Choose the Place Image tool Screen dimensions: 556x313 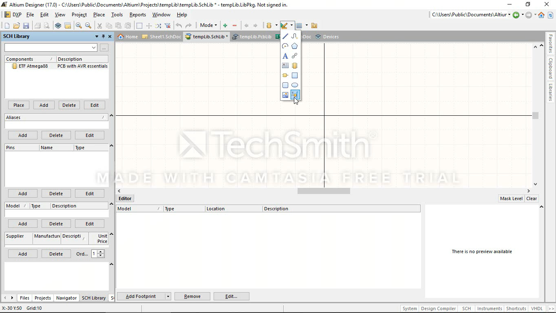click(285, 95)
